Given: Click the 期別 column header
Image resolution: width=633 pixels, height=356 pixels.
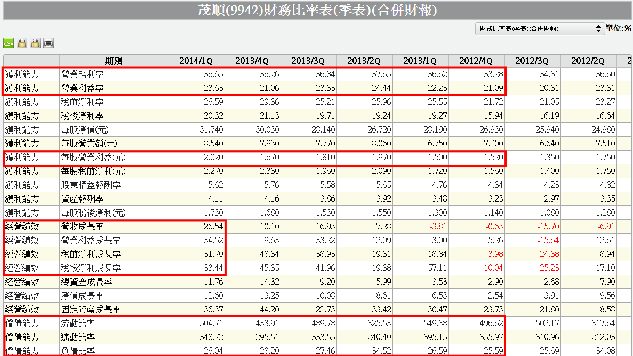Looking at the screenshot, I should tap(114, 61).
